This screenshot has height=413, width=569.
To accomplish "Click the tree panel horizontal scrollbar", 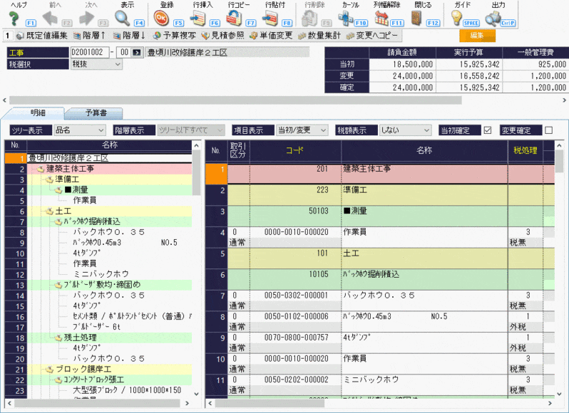I will tap(98, 403).
